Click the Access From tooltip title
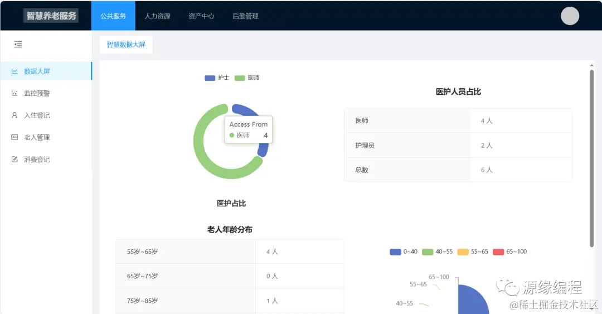 click(x=249, y=124)
